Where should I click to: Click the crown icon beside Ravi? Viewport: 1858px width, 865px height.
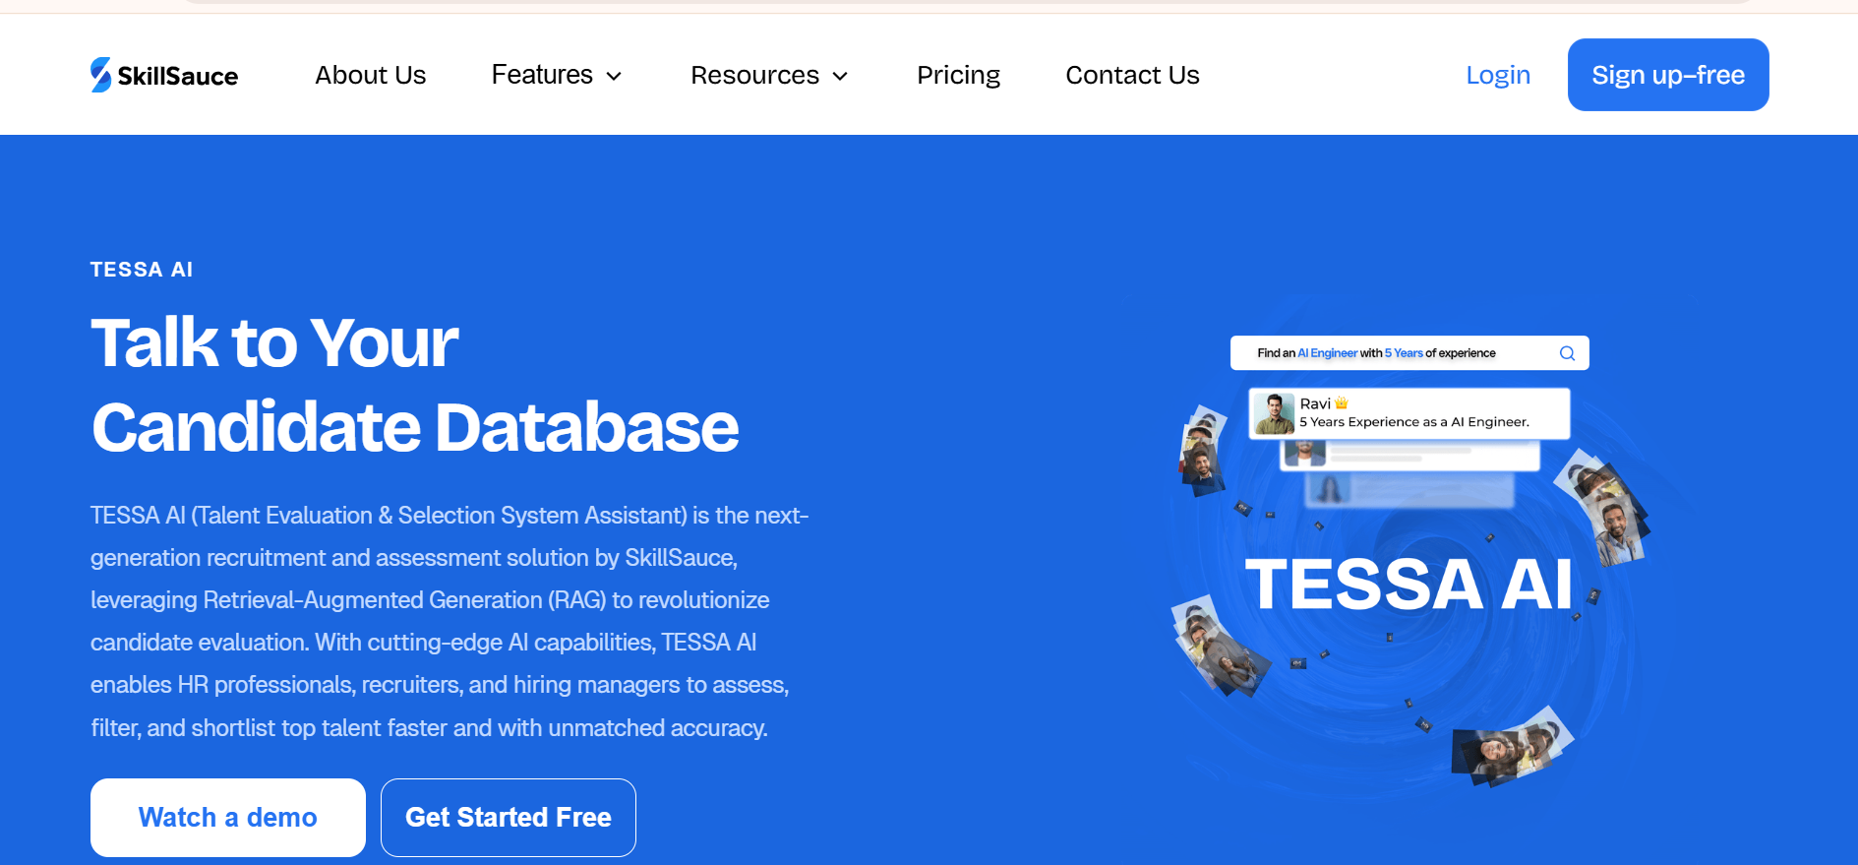[x=1342, y=403]
